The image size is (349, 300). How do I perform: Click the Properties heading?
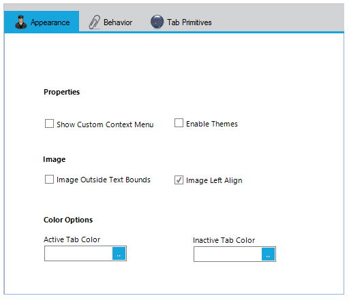62,92
